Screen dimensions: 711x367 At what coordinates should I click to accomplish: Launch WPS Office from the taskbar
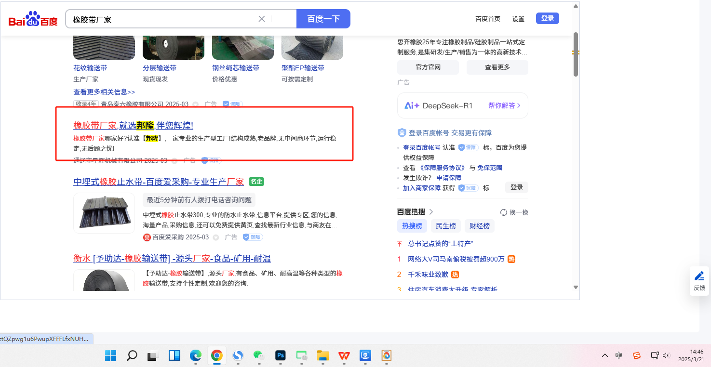344,356
